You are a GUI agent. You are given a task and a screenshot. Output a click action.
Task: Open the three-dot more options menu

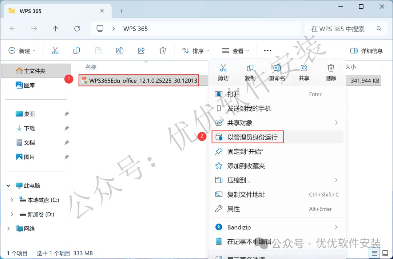(x=267, y=51)
